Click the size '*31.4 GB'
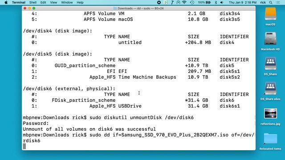285x160 pixels. (196, 100)
